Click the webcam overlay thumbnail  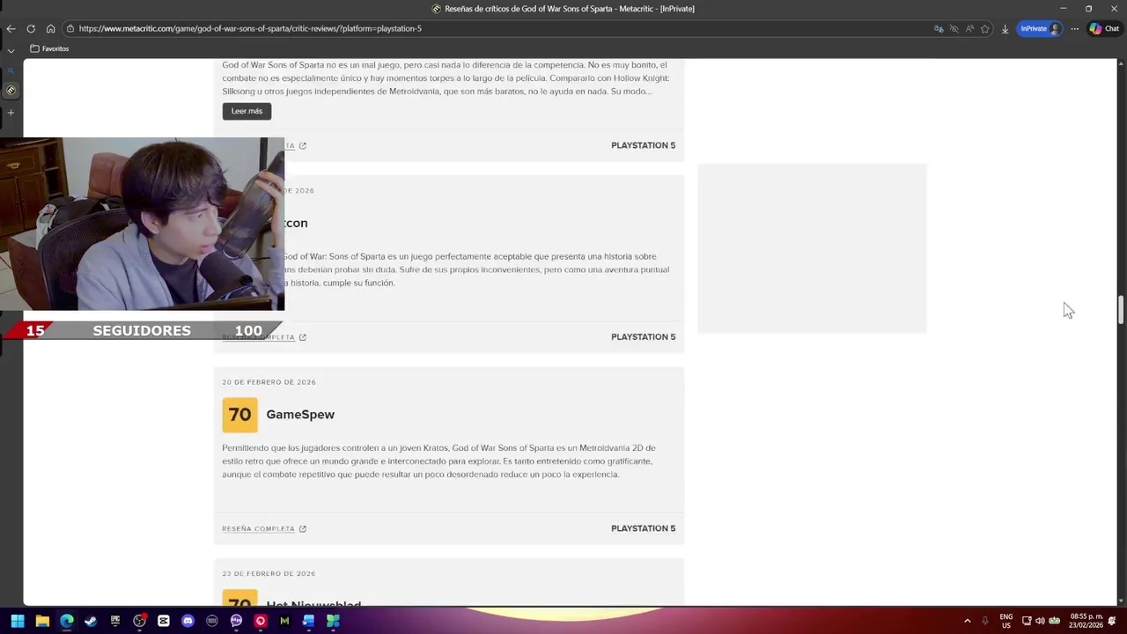(142, 224)
